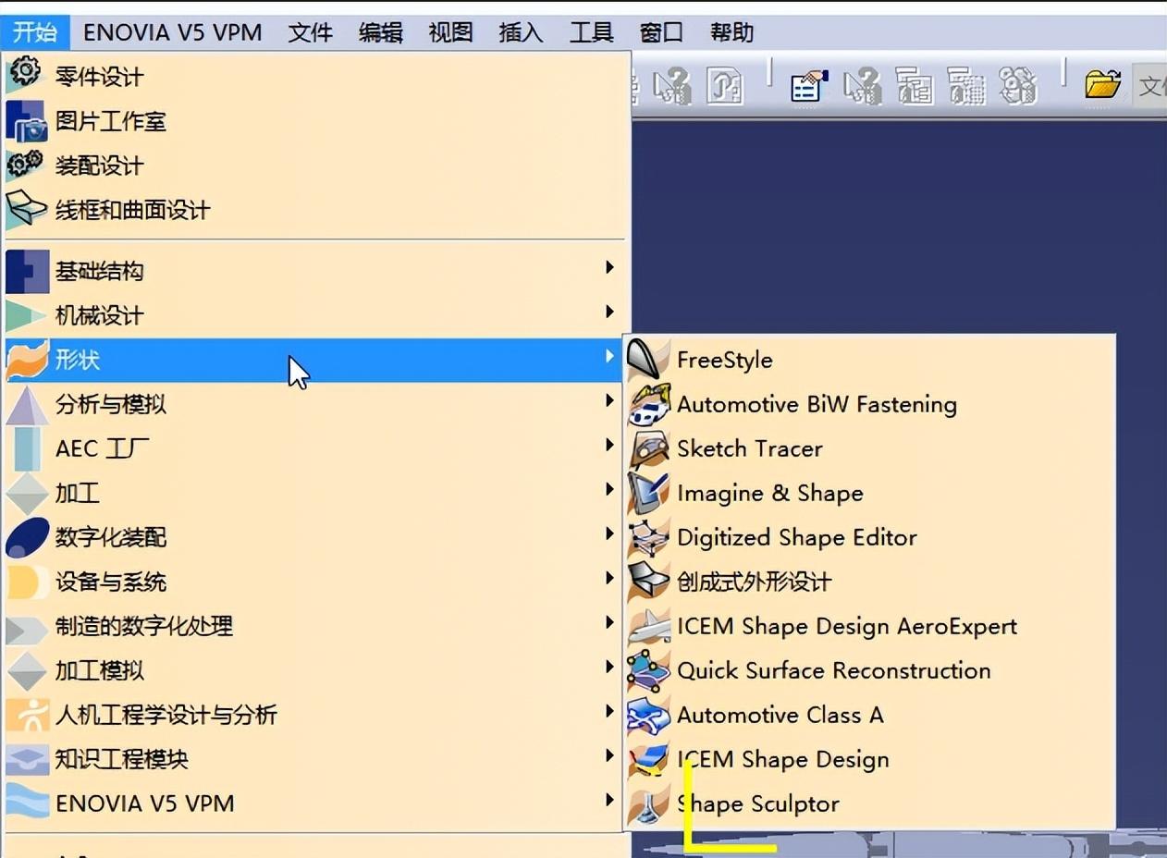Open the 插入 menu
Screen dimensions: 1167x858
(522, 32)
